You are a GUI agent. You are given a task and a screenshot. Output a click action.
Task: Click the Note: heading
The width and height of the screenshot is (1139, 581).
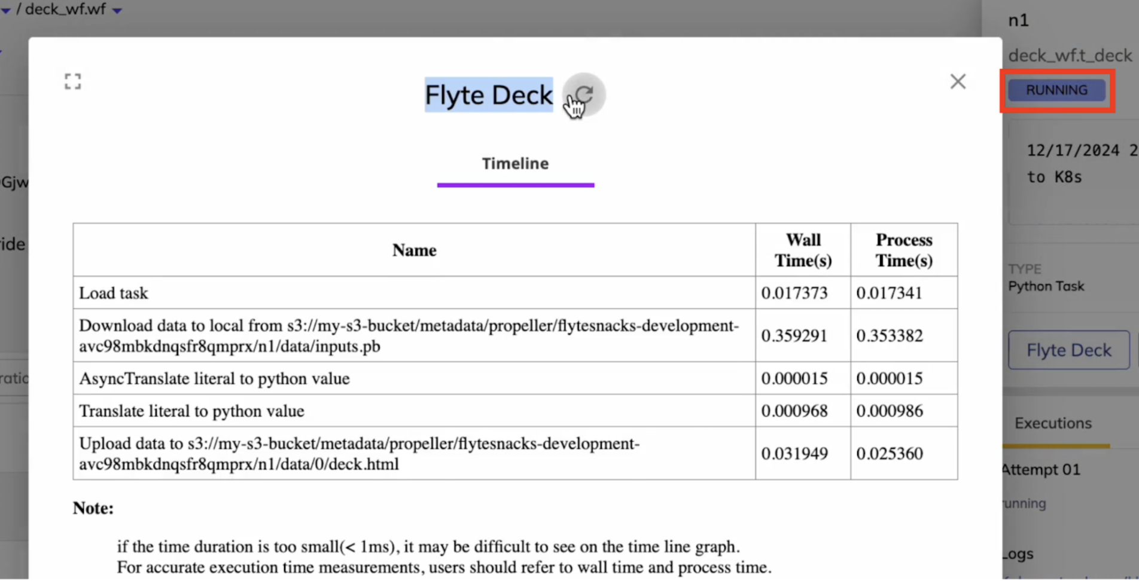tap(93, 508)
